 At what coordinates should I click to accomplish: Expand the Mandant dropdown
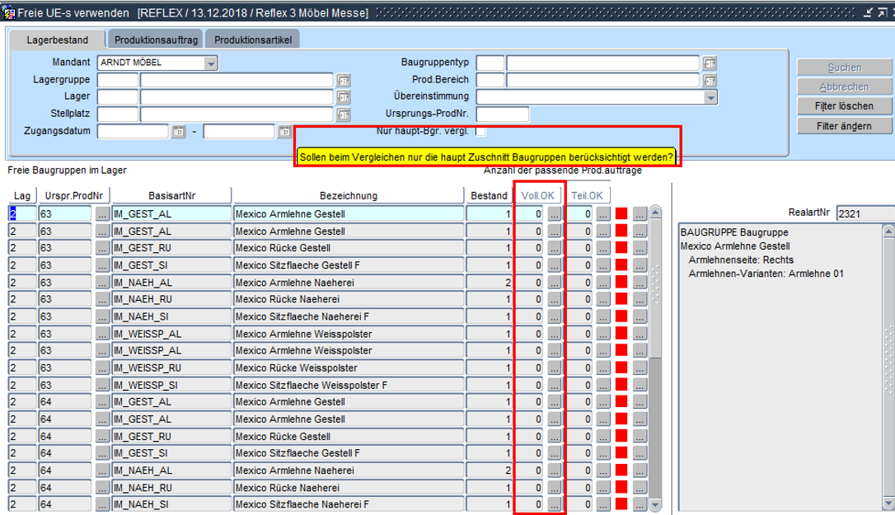click(211, 63)
